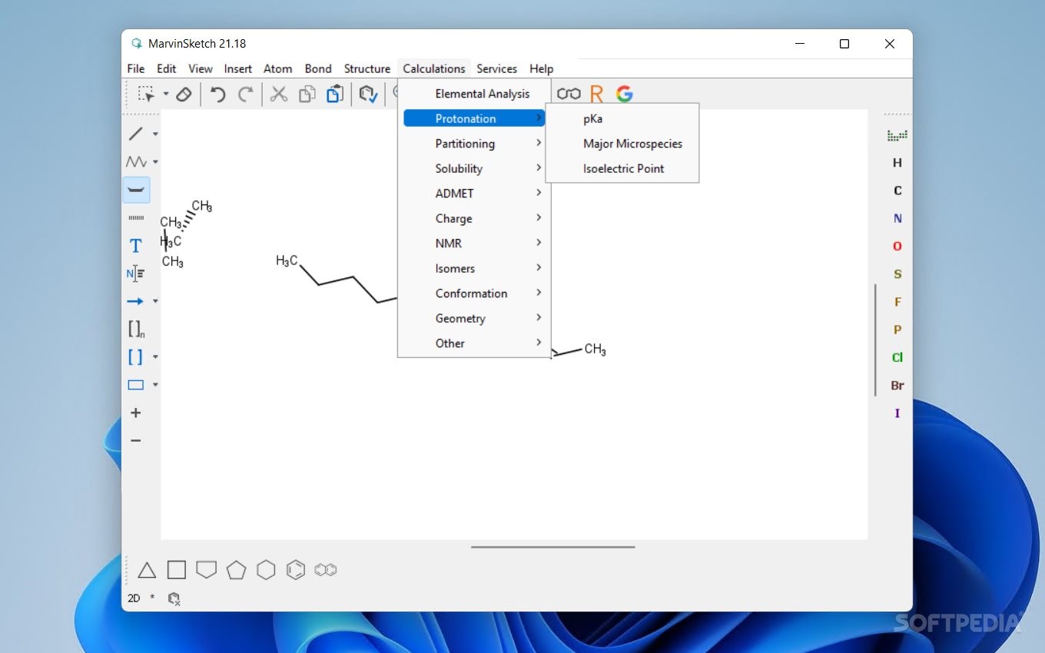Open the bracket tool dropdown arrow

pos(155,357)
